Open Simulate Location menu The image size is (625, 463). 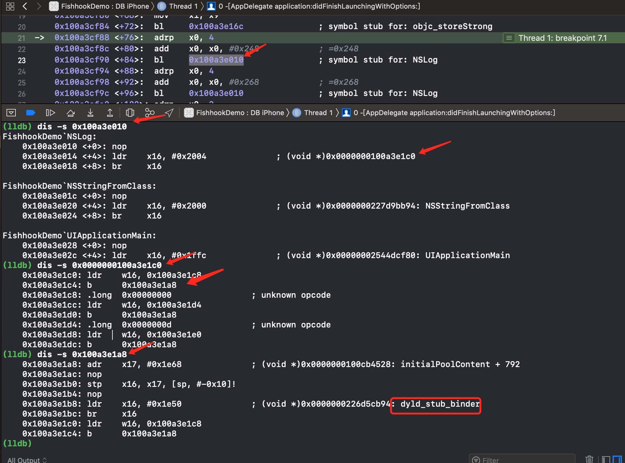coord(169,113)
